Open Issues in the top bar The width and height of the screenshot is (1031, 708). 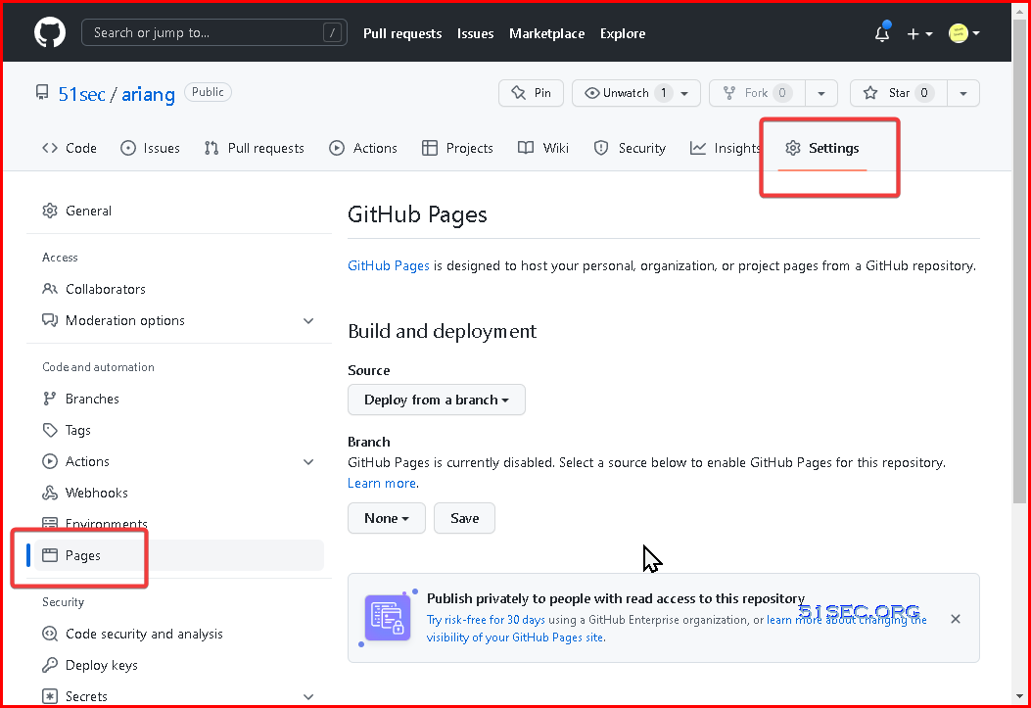(x=476, y=33)
